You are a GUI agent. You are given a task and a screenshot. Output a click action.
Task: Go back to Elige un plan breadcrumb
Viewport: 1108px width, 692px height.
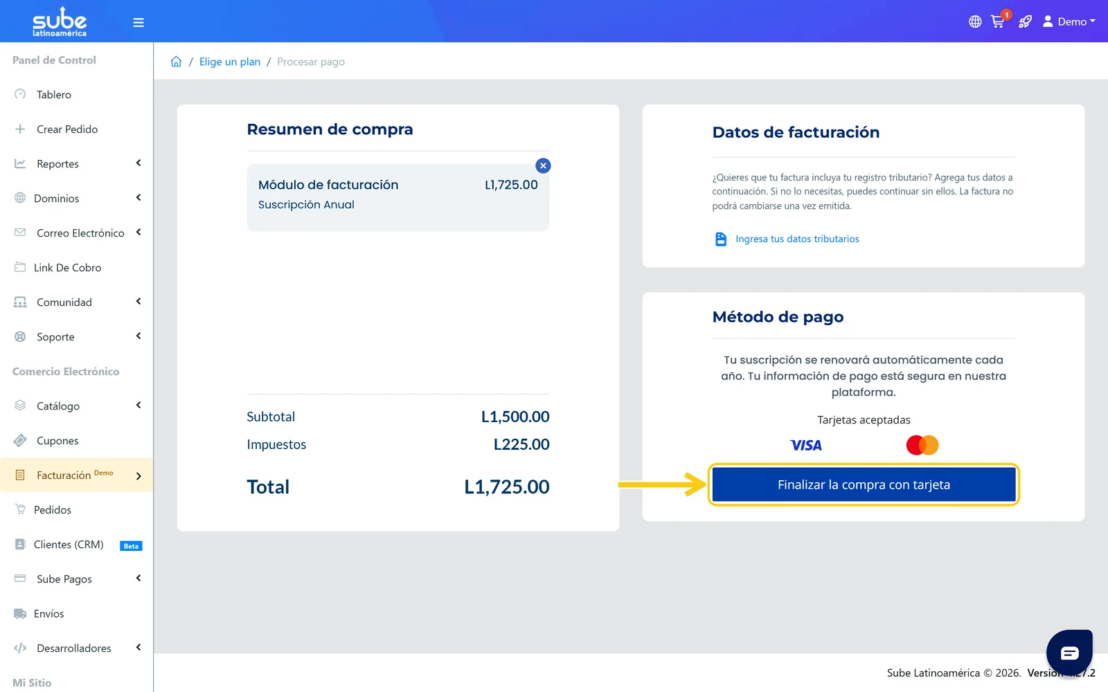point(230,62)
